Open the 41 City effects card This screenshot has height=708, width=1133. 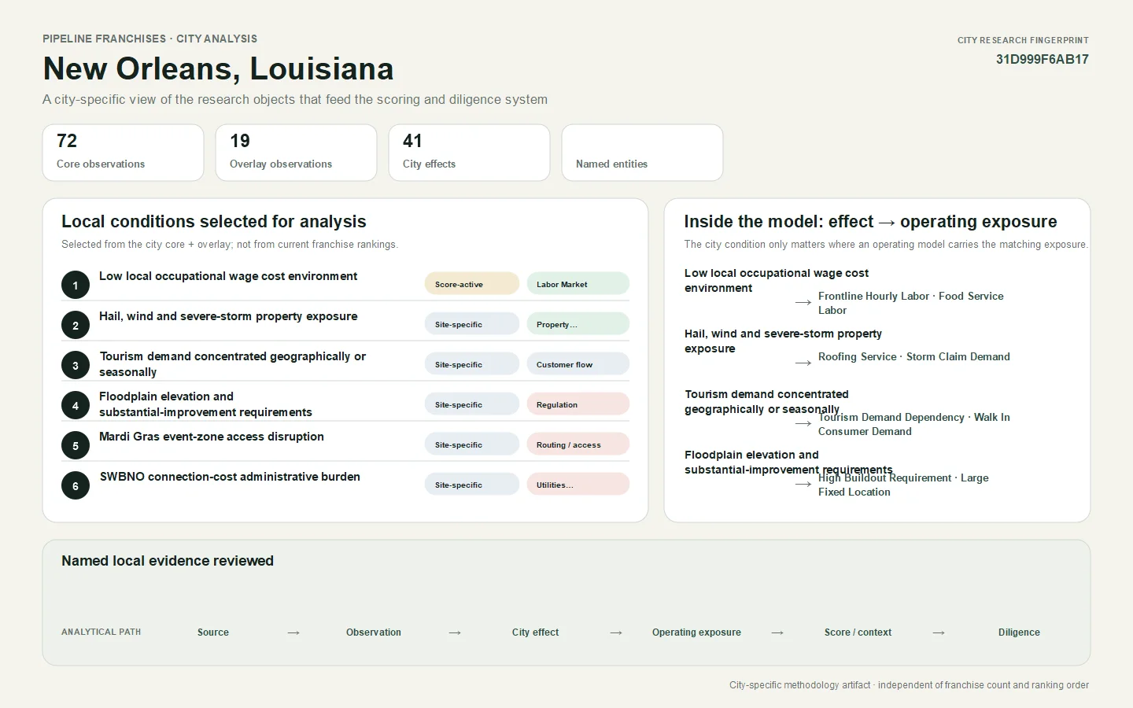click(x=470, y=153)
